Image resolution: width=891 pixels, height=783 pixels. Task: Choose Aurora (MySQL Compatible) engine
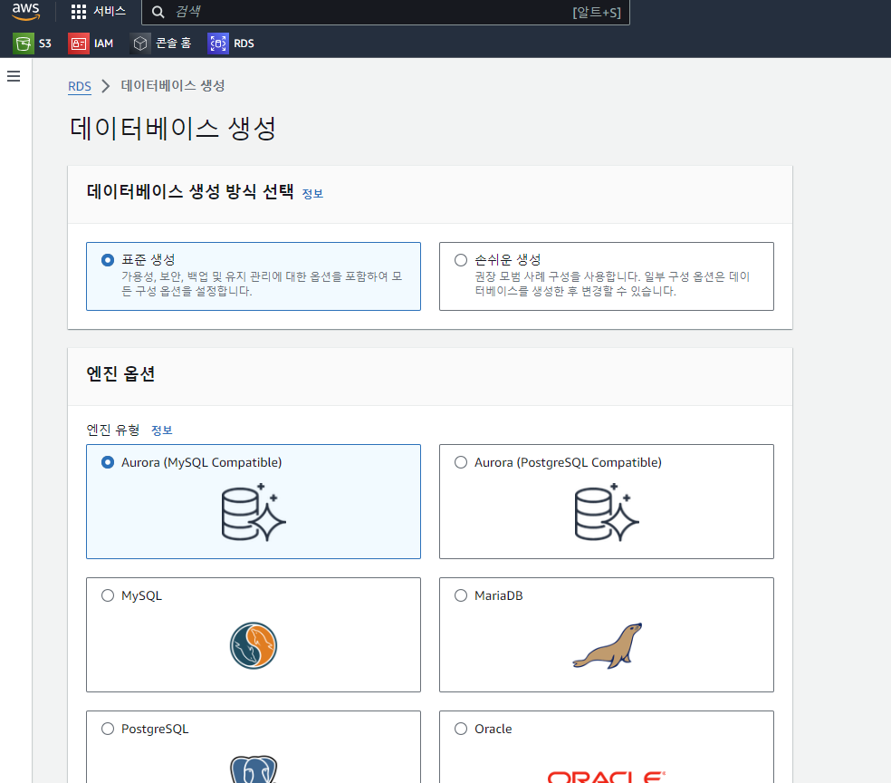(108, 462)
